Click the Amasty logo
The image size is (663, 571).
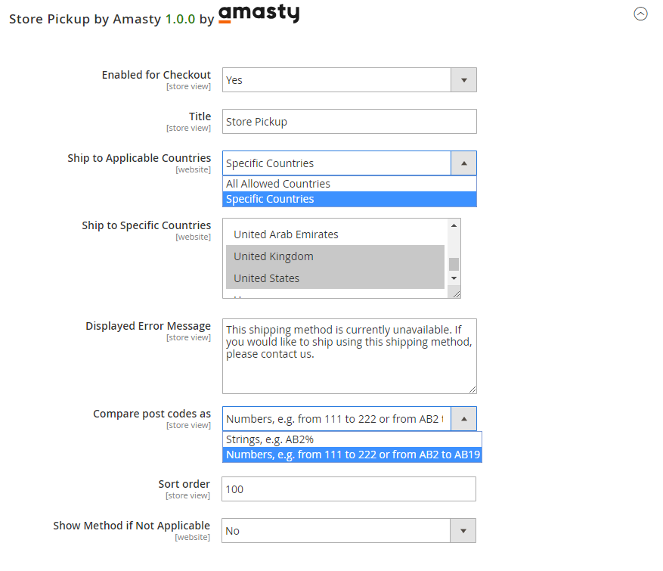pyautogui.click(x=259, y=14)
